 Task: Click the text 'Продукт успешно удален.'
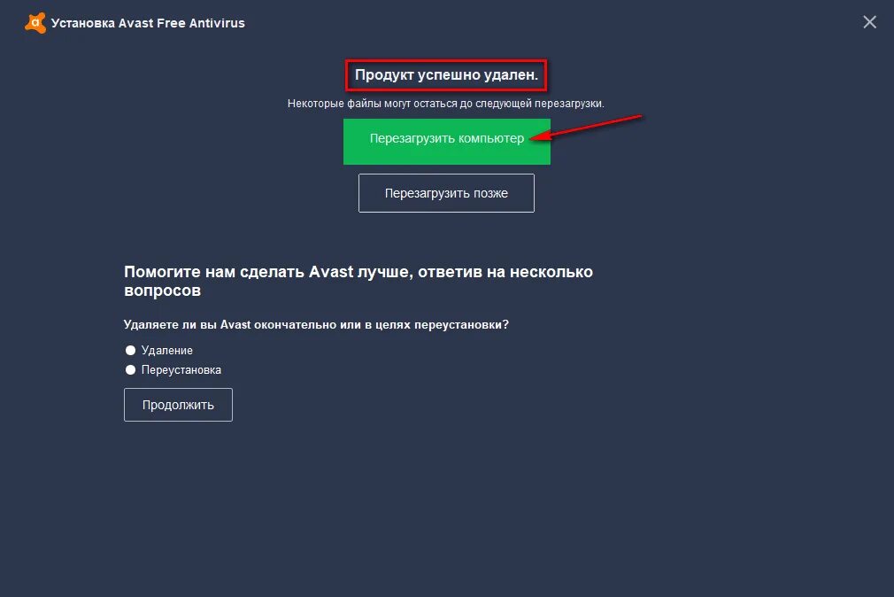tap(446, 74)
